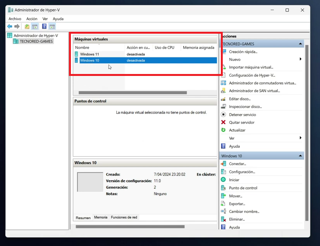320x246 pixels.
Task: Click the Acciones pane vertical scrollbar
Action: point(307,133)
